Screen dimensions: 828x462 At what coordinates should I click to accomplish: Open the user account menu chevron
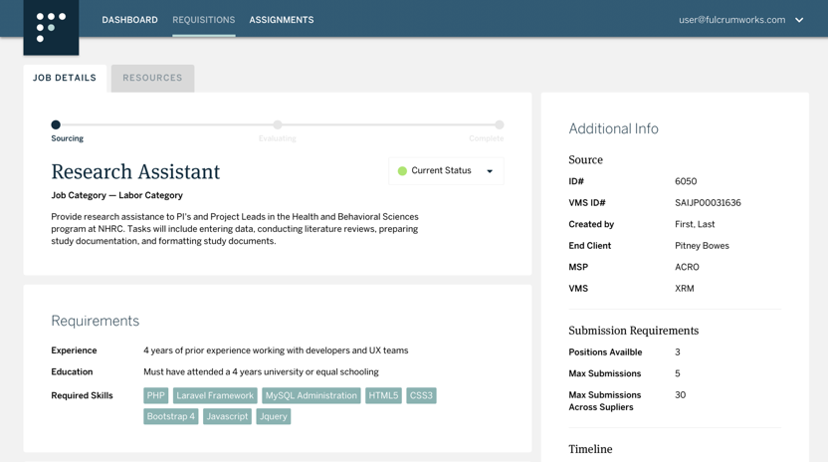pos(799,20)
